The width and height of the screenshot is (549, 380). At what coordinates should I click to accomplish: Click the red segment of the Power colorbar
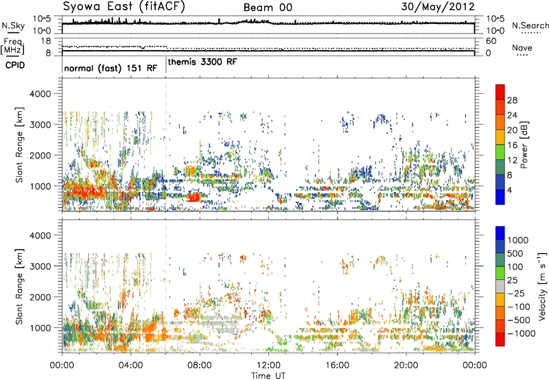500,92
